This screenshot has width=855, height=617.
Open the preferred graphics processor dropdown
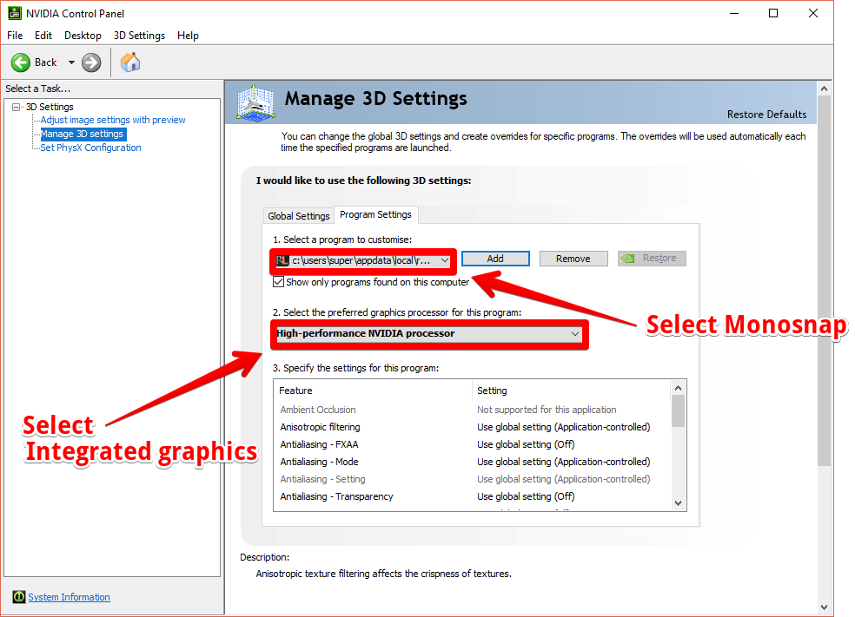pyautogui.click(x=428, y=334)
